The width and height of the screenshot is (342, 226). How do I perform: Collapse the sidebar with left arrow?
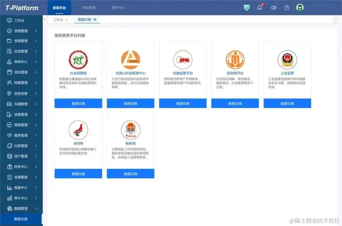click(x=45, y=19)
